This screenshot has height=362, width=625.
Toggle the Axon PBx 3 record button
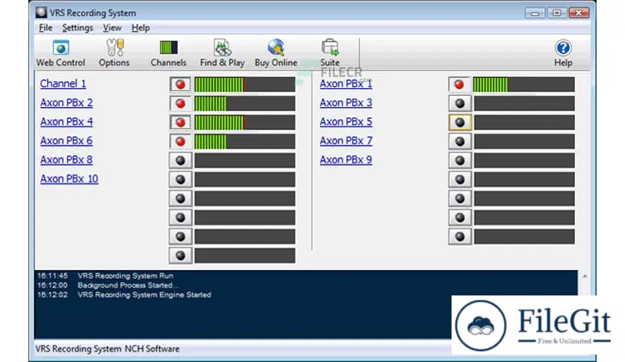460,104
